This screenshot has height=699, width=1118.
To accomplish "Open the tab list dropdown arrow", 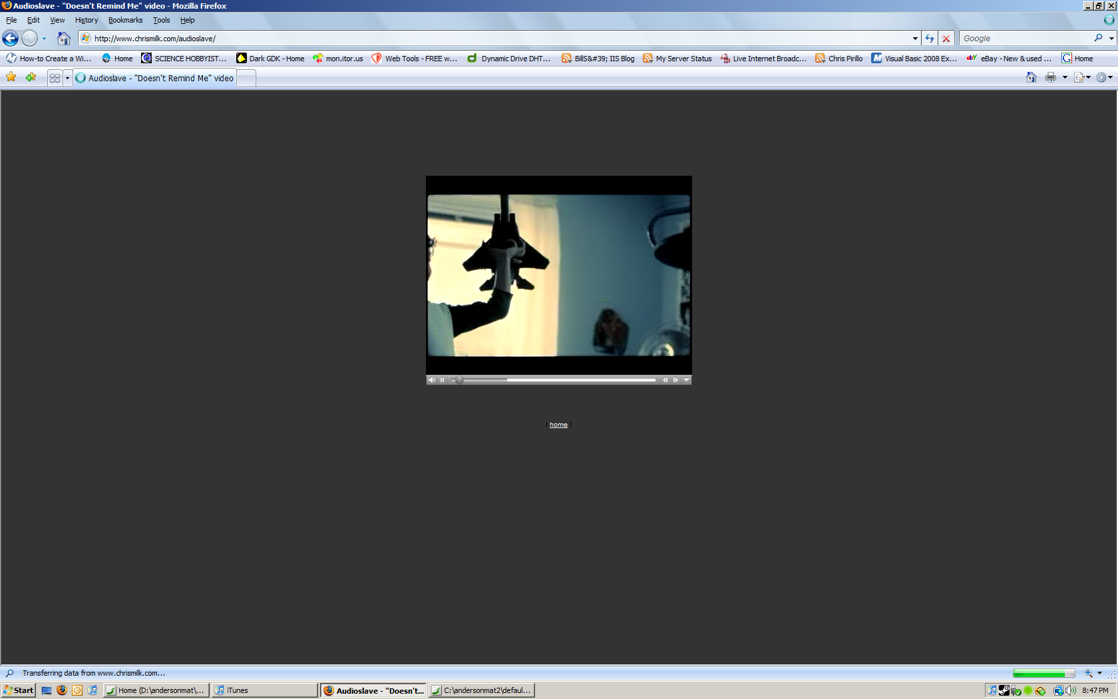I will tap(67, 78).
